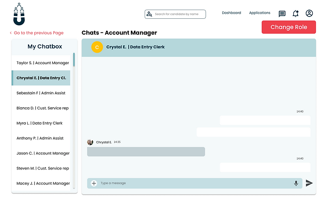Open the chat with Anthony P. | Admin Assist
The width and height of the screenshot is (326, 208).
pos(41,138)
